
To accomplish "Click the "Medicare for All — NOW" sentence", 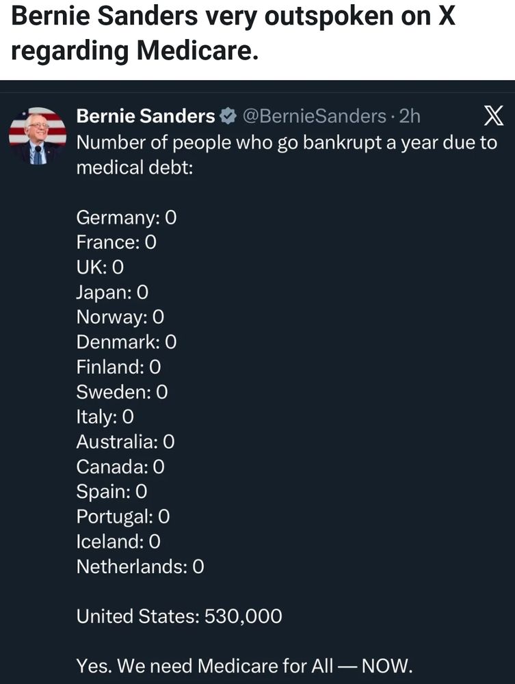I will (x=245, y=666).
